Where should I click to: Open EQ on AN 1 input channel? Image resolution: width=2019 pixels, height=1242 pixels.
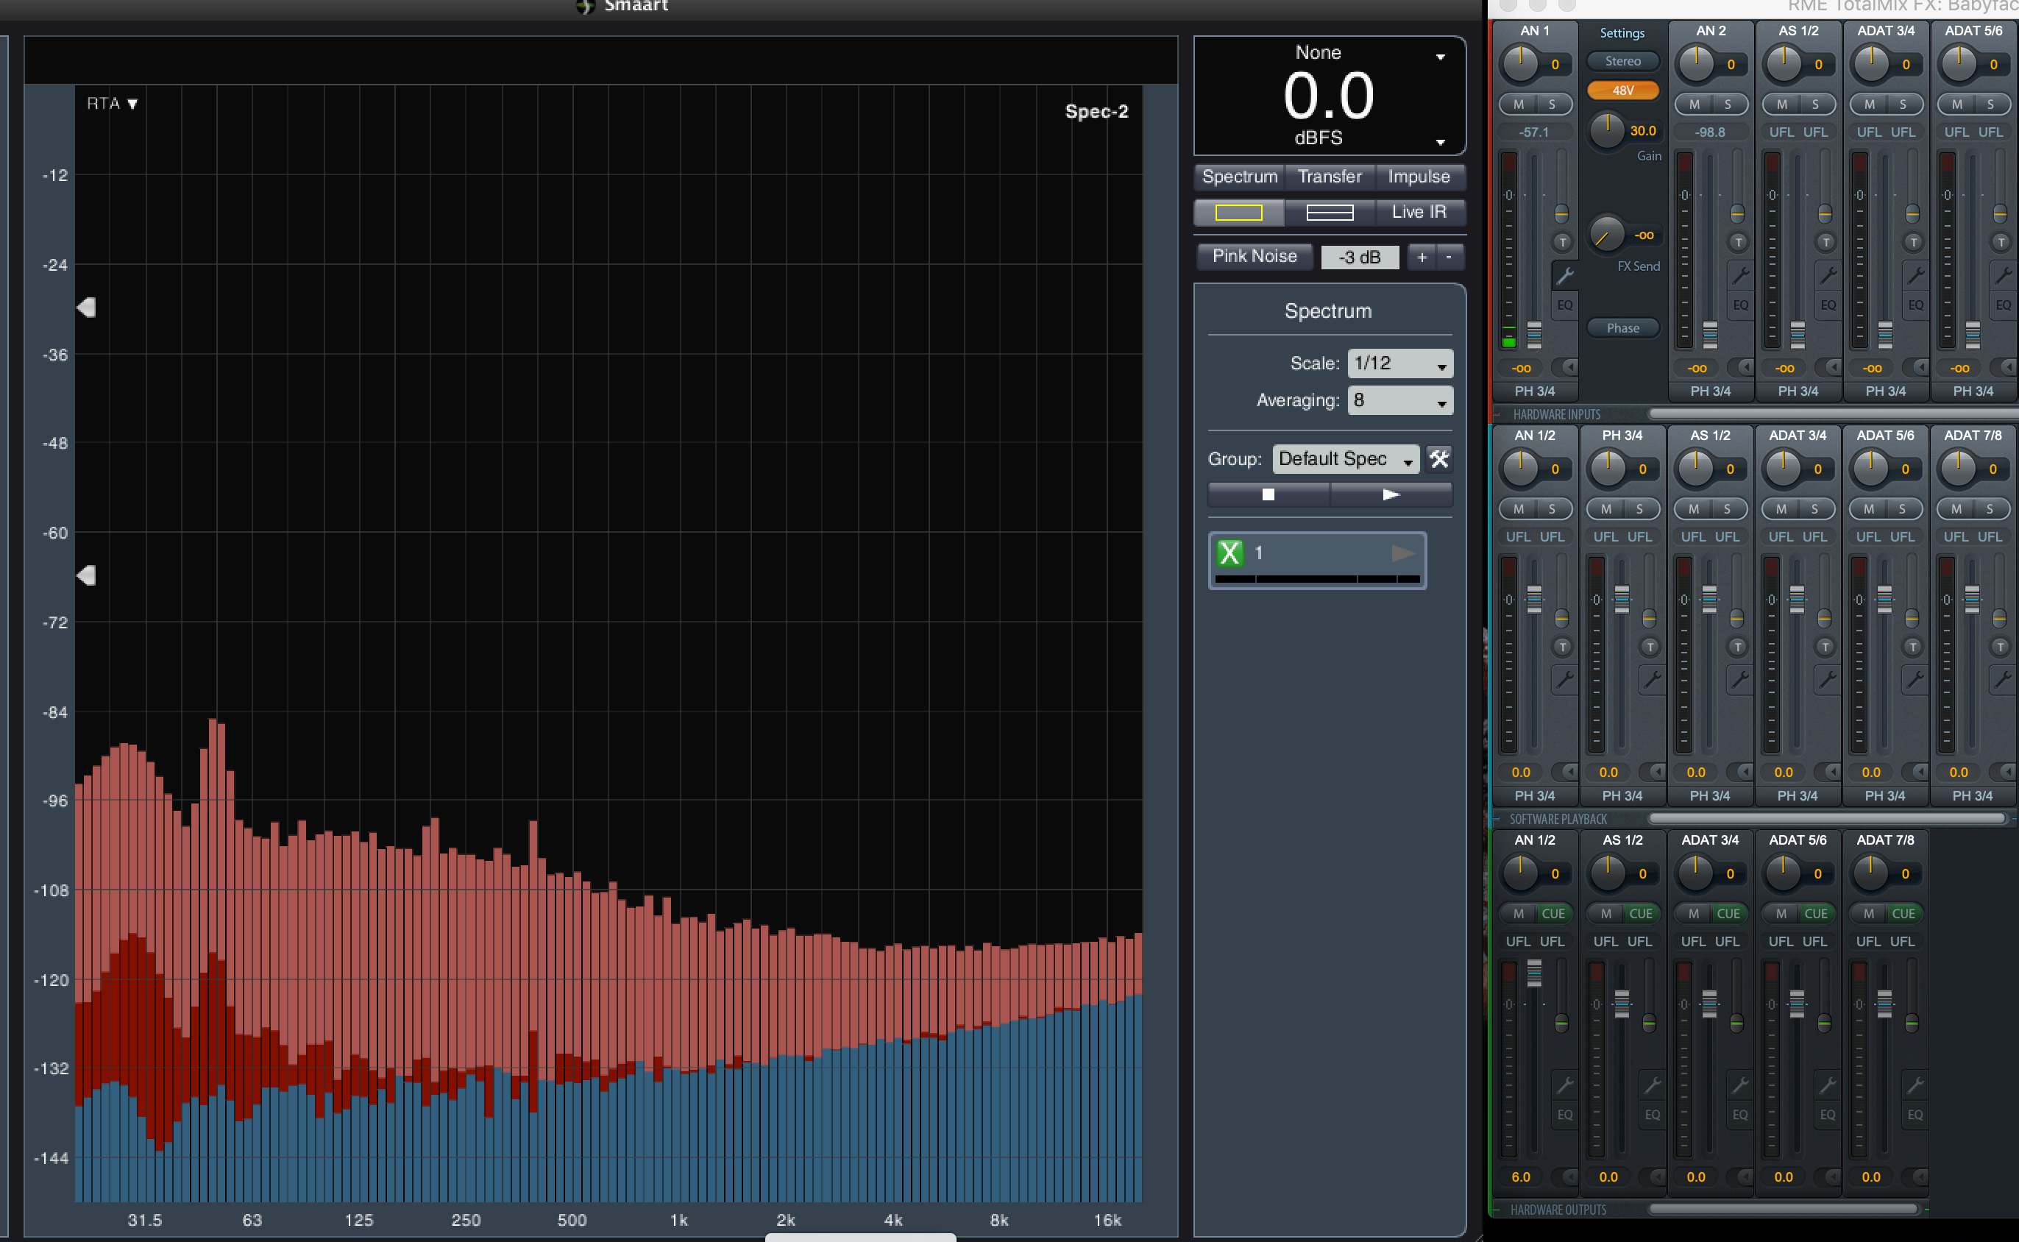[1564, 305]
